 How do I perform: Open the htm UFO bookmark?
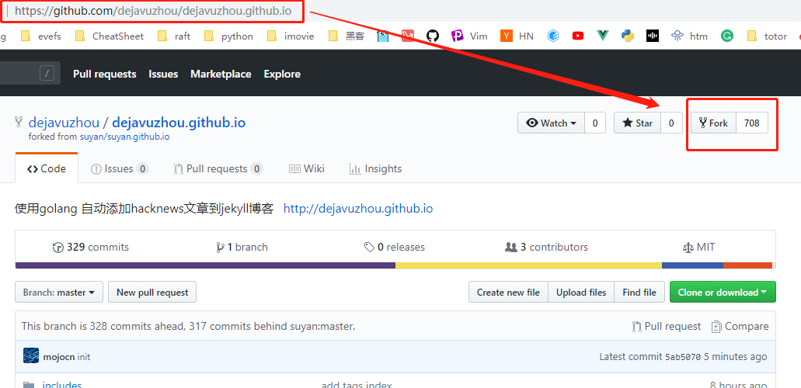coord(689,36)
